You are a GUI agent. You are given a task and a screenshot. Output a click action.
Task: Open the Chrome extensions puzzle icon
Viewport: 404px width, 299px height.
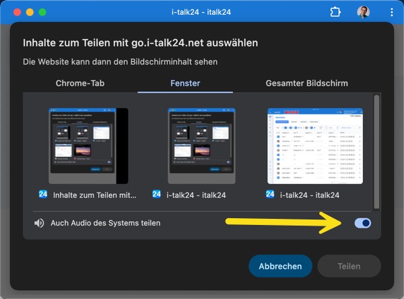(x=335, y=12)
